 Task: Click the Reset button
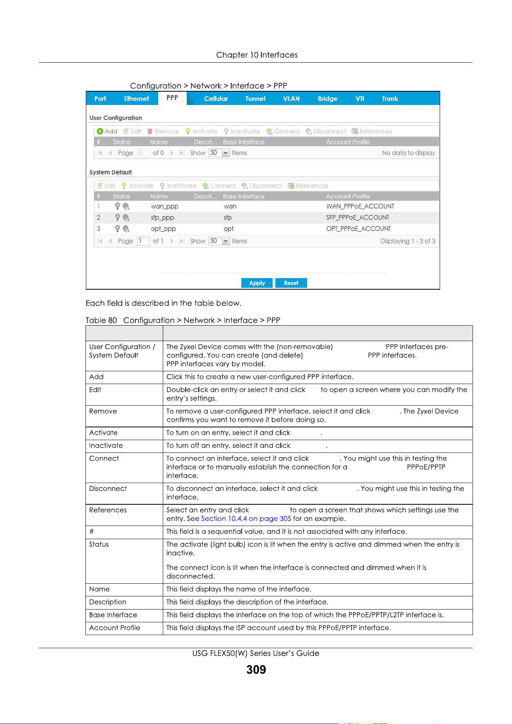tap(291, 283)
